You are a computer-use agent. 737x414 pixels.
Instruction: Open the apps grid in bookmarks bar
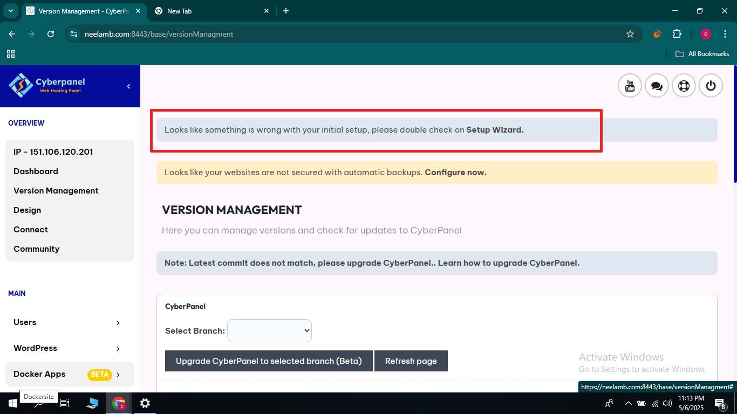pos(11,54)
